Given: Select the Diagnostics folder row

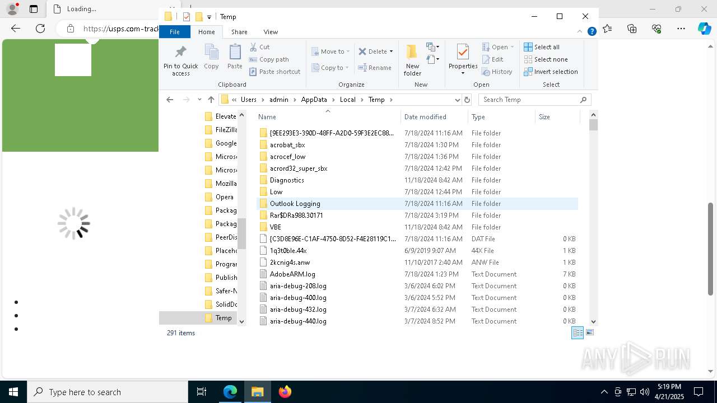Looking at the screenshot, I should 417,180.
